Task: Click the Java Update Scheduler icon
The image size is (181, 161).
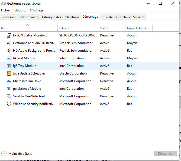Action: tap(9, 73)
